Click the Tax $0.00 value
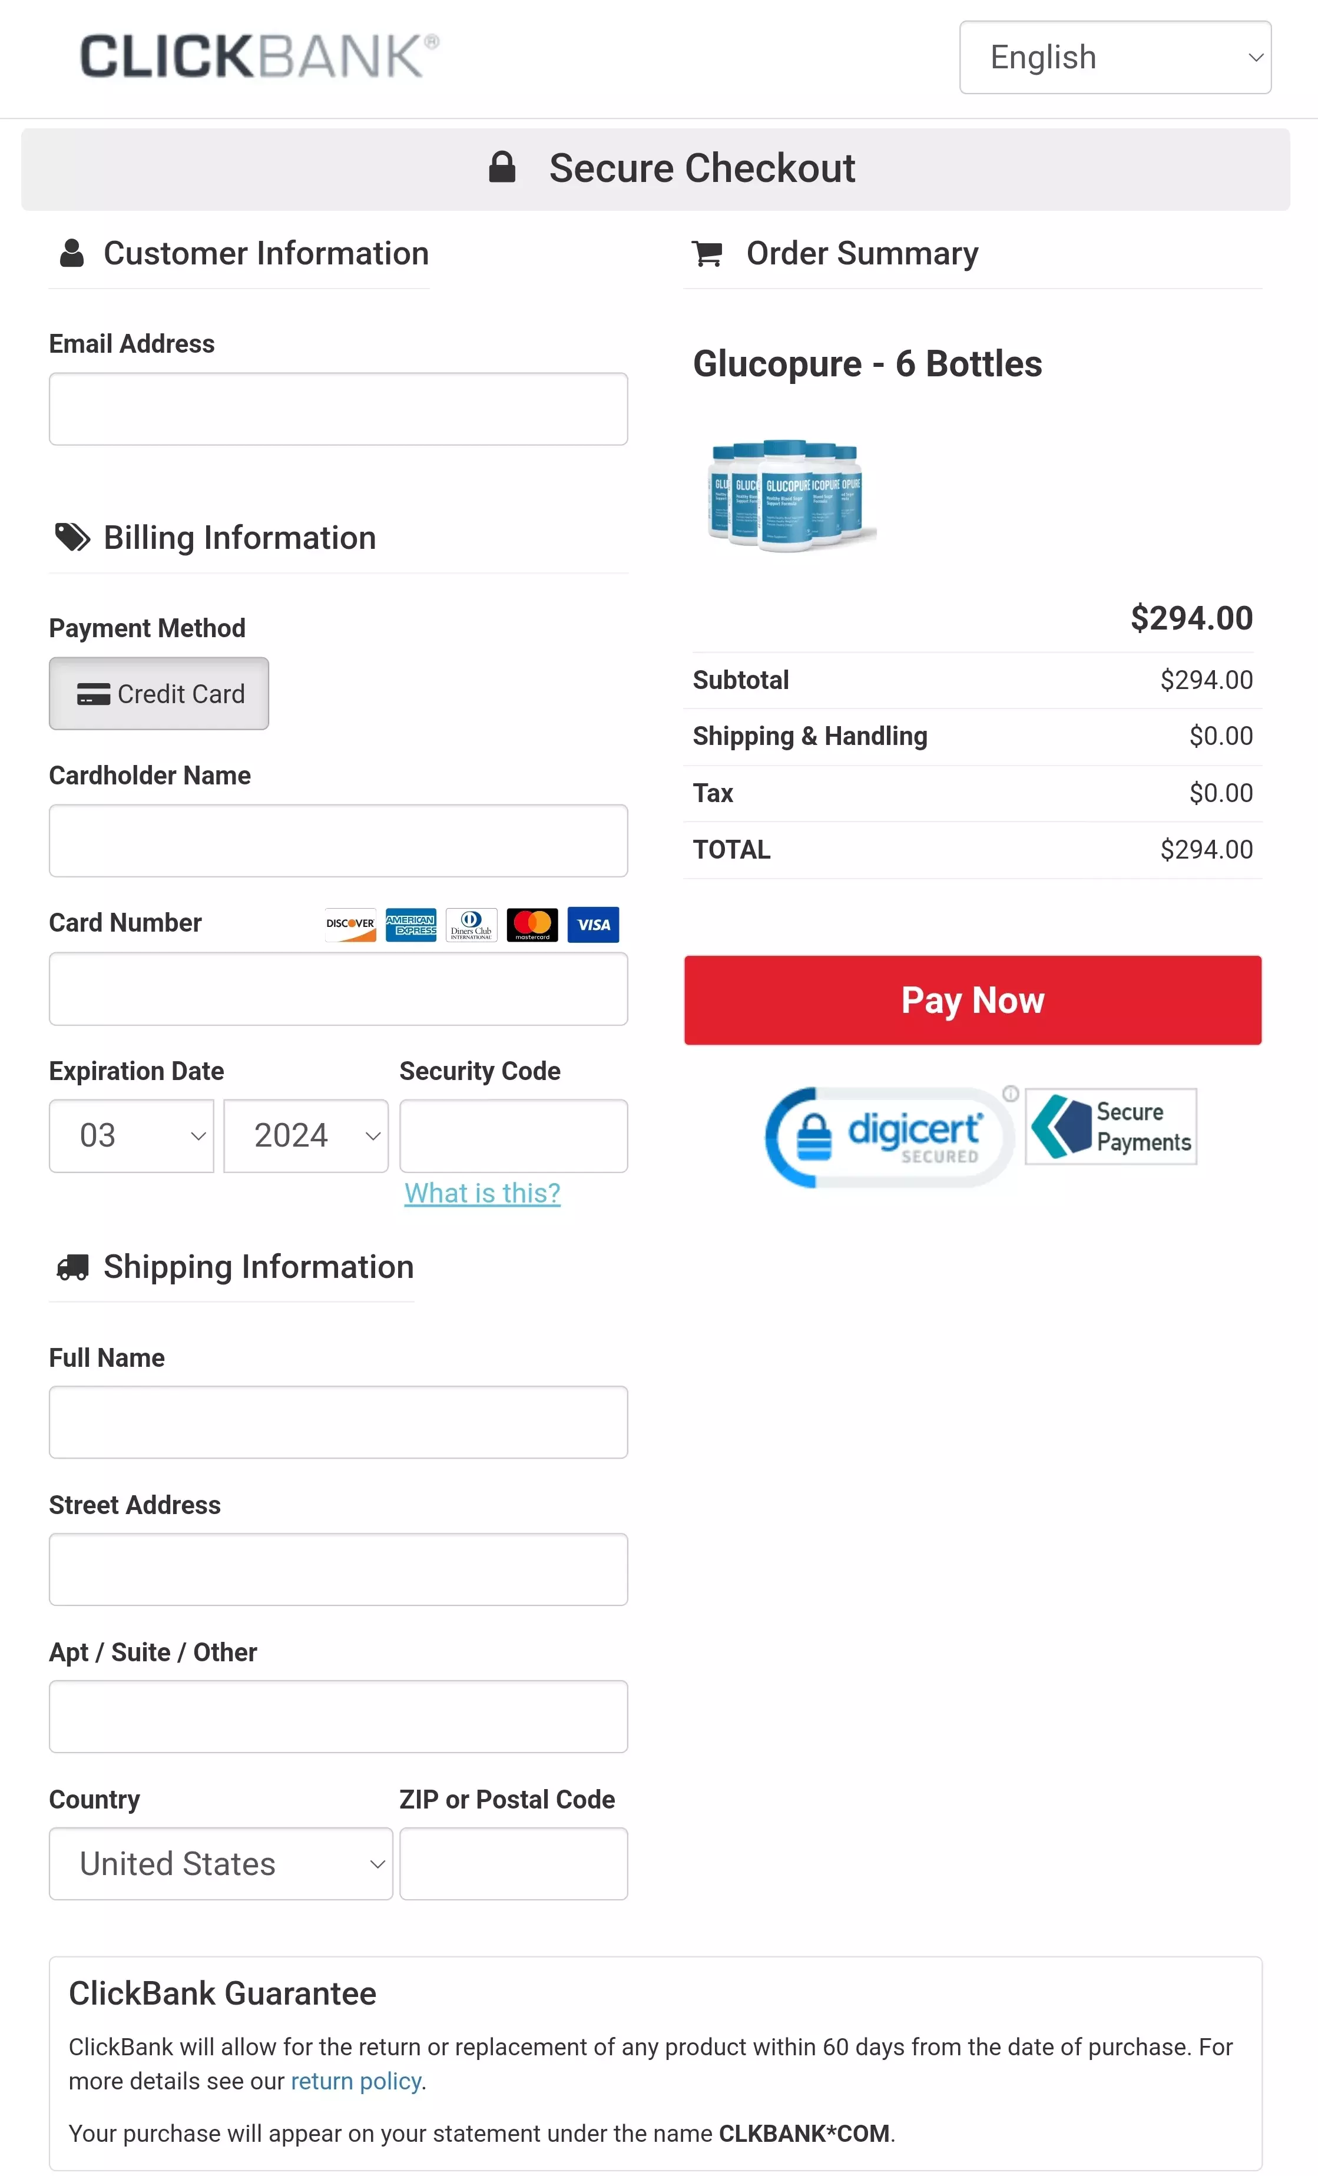The image size is (1318, 2176). pyautogui.click(x=1221, y=793)
